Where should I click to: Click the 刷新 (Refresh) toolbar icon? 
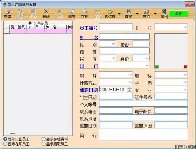72,12
